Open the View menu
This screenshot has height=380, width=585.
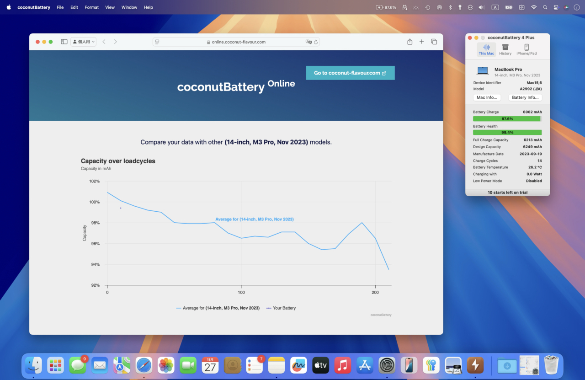pyautogui.click(x=110, y=7)
